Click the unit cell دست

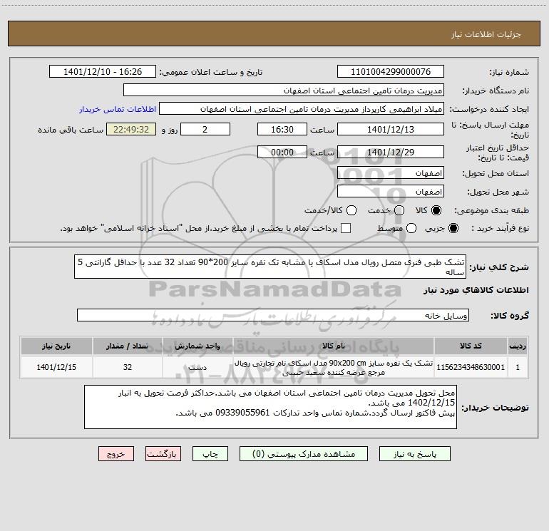197,367
